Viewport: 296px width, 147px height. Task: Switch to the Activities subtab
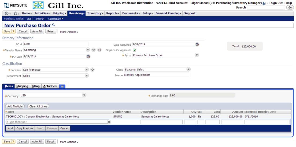click(50, 86)
